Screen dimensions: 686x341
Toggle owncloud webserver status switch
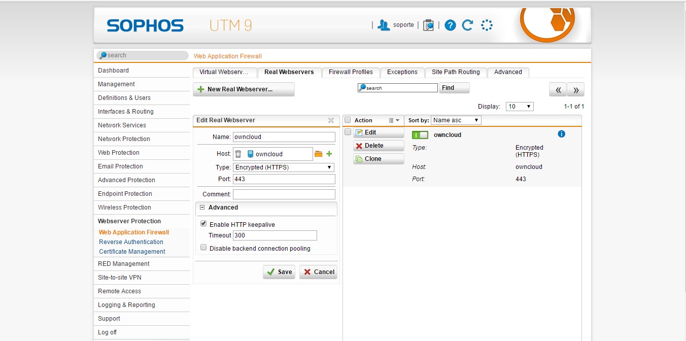pyautogui.click(x=420, y=135)
